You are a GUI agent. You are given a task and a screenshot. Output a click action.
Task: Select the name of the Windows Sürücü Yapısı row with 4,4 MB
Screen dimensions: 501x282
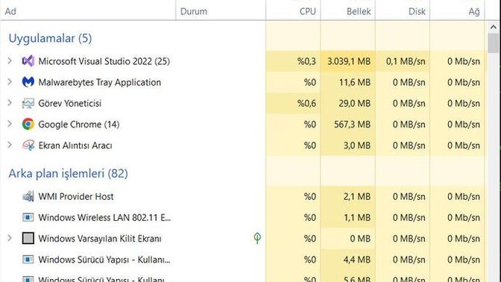pyautogui.click(x=104, y=260)
